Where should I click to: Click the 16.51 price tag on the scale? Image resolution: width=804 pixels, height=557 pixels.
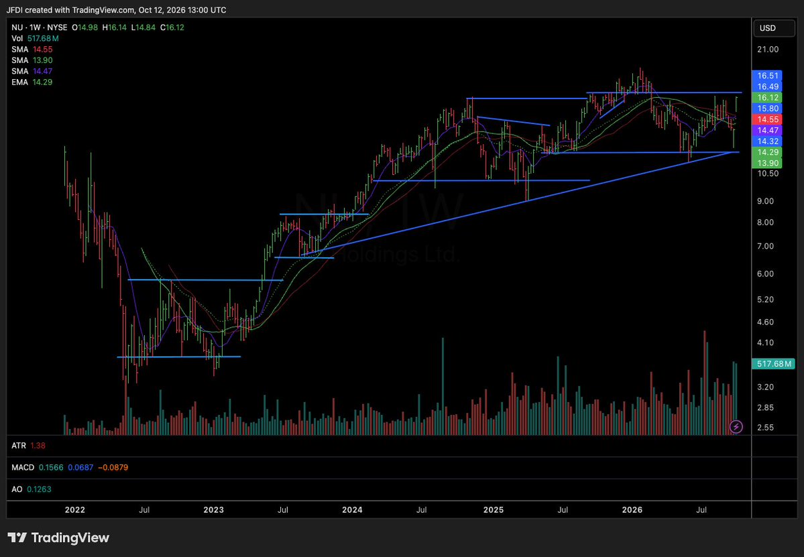(x=767, y=75)
